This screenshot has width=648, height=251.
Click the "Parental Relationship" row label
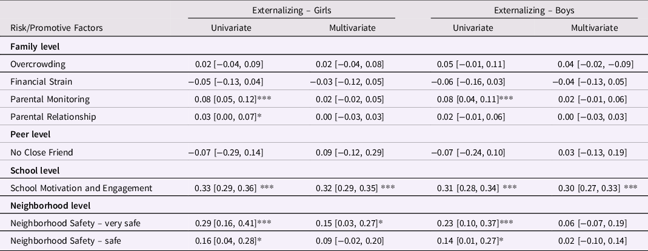53,117
